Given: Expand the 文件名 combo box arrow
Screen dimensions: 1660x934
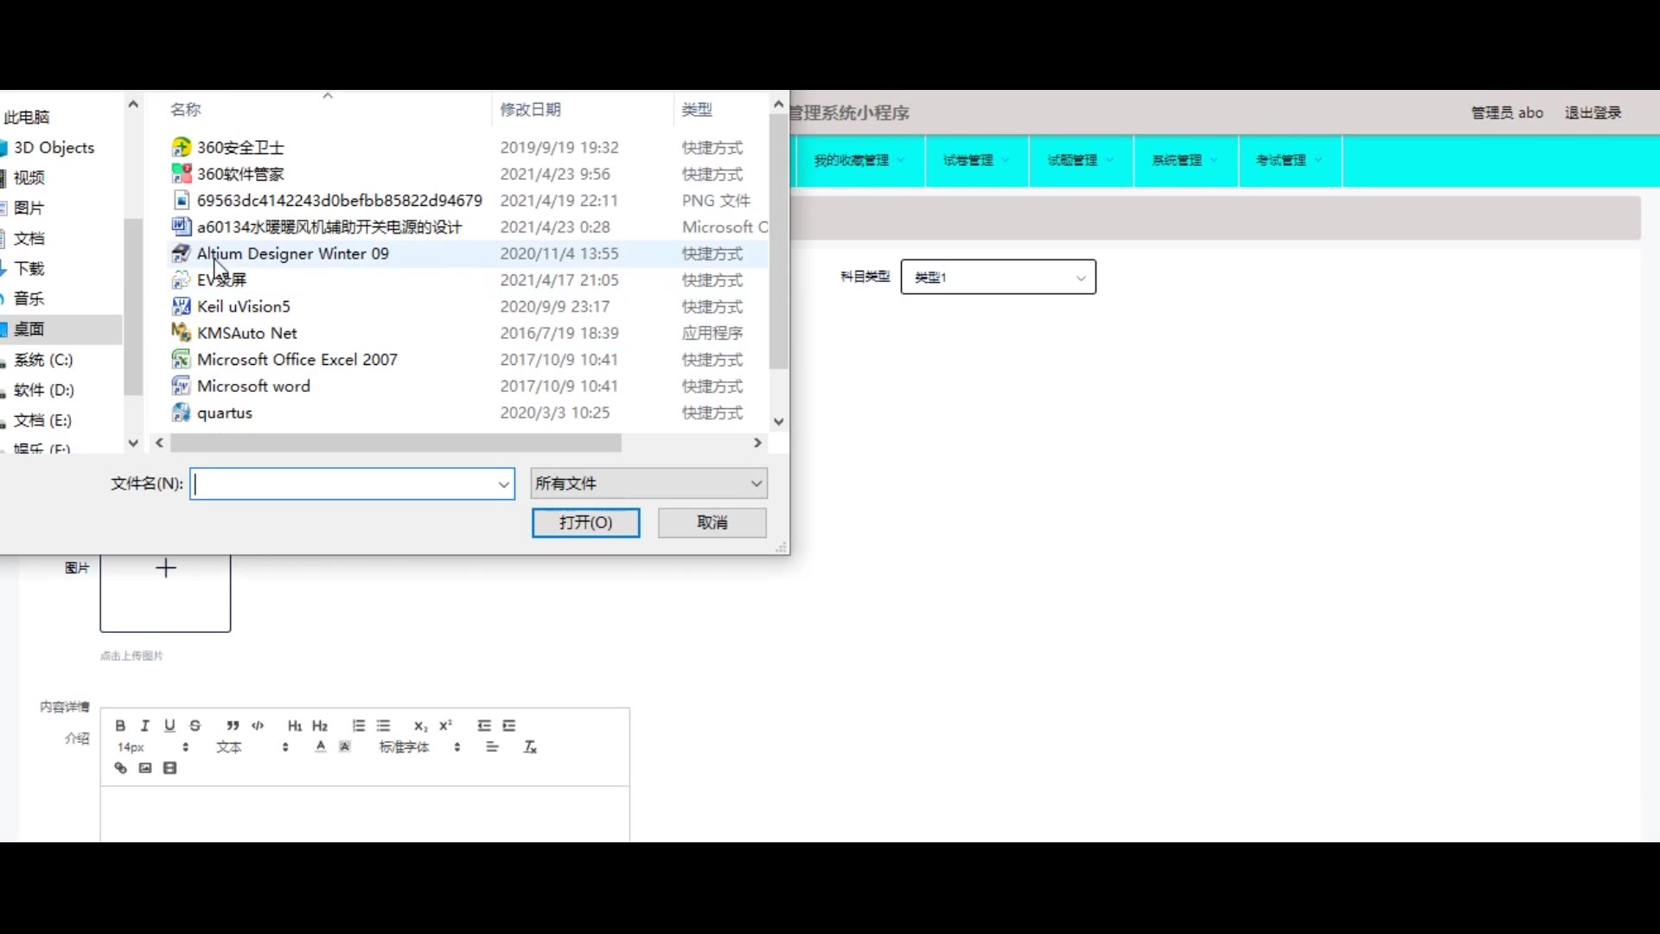Looking at the screenshot, I should [x=503, y=484].
